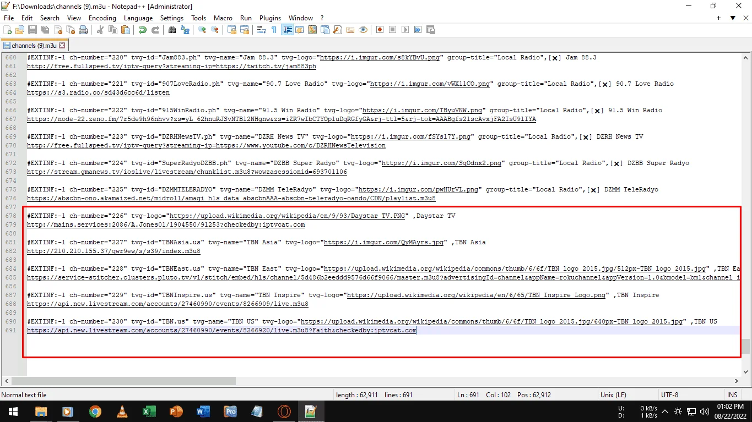Screen dimensions: 752x422
Task: Toggle the INS insert mode indicator
Action: click(732, 395)
